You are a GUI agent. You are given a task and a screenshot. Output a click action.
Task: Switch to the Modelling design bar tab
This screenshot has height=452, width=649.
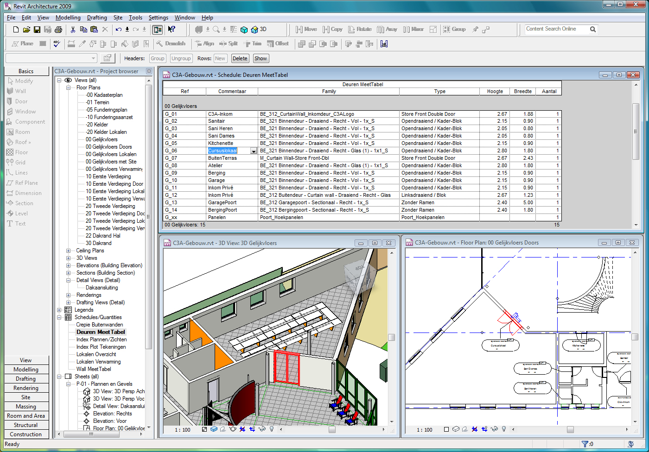(x=26, y=370)
